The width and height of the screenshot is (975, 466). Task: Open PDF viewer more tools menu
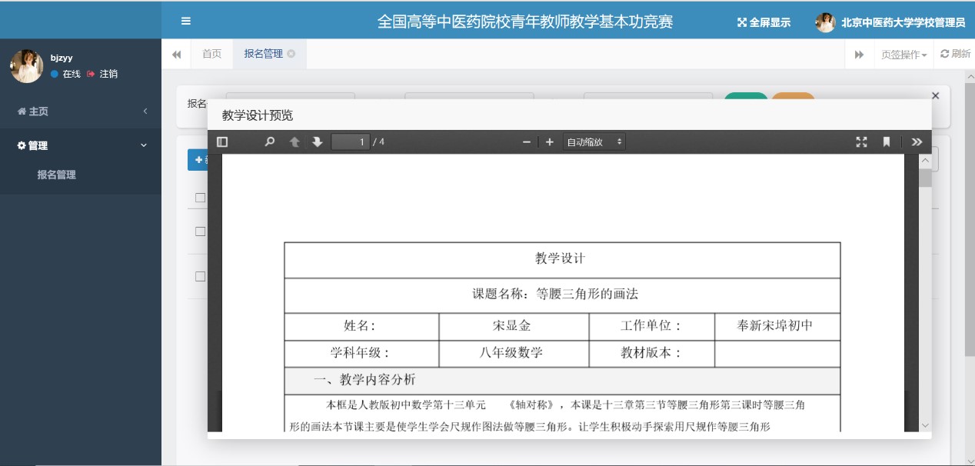[x=917, y=142]
